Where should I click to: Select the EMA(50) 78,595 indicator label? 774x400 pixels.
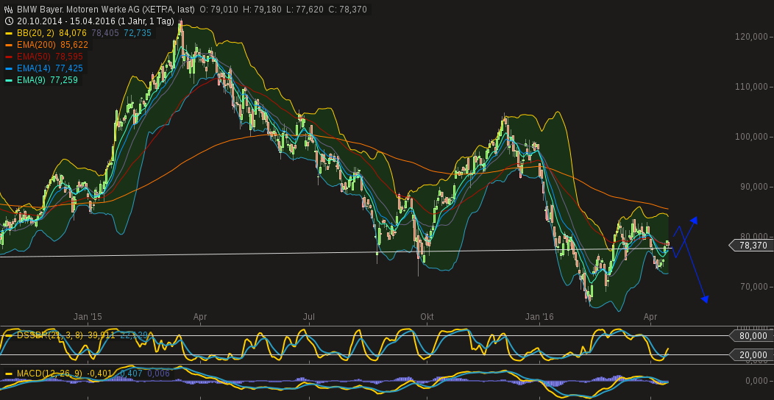pyautogui.click(x=50, y=57)
